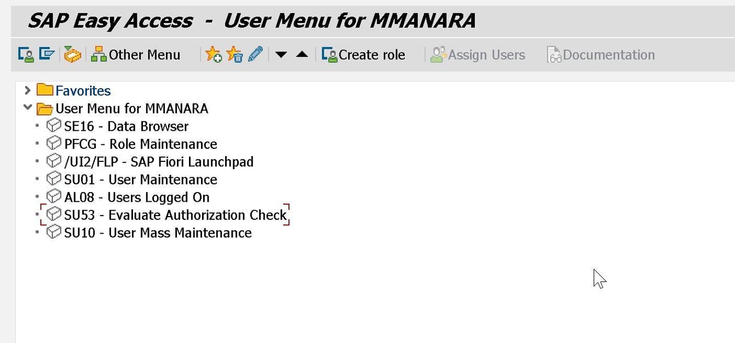
Task: Click the cube icon beside PFCG
Action: coord(54,143)
